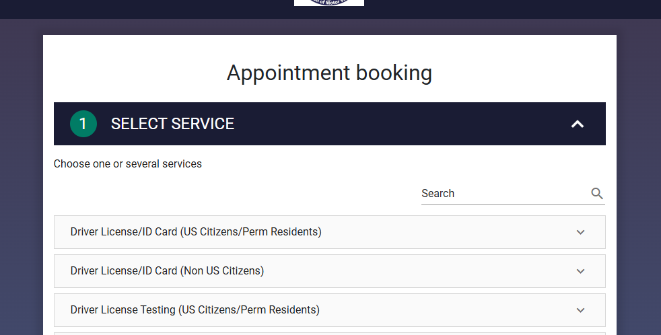Click the empty area inside the Select Service bar
This screenshot has height=335, width=661.
(x=401, y=124)
